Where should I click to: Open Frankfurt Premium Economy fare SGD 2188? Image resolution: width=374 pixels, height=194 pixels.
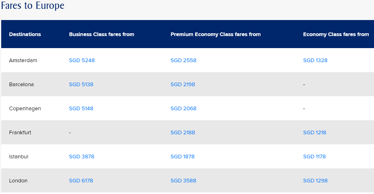pos(183,133)
